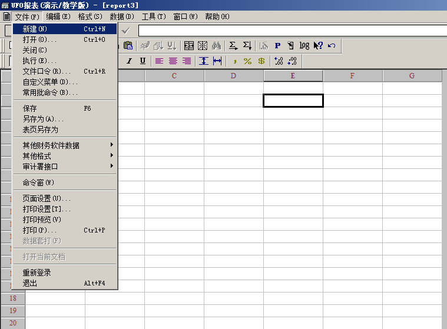Click into the formula input bar
Viewport: 447px width, 329px height.
pos(293,31)
